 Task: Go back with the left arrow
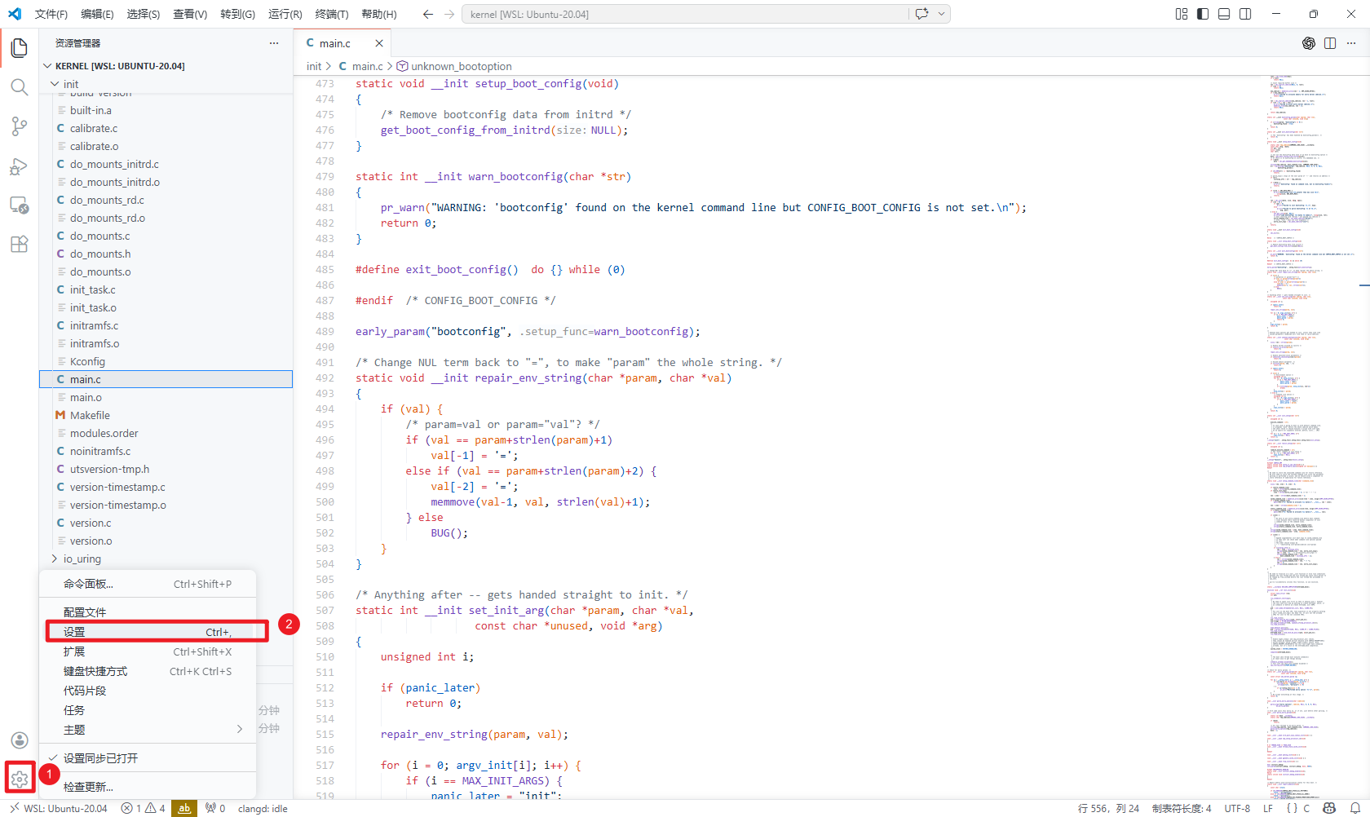coord(427,14)
